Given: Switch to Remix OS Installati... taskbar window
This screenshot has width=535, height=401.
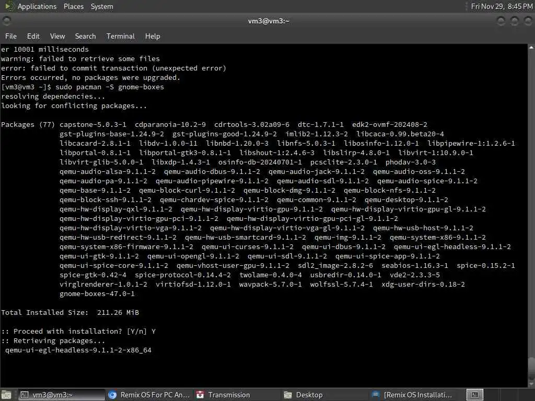Looking at the screenshot, I should tap(413, 395).
